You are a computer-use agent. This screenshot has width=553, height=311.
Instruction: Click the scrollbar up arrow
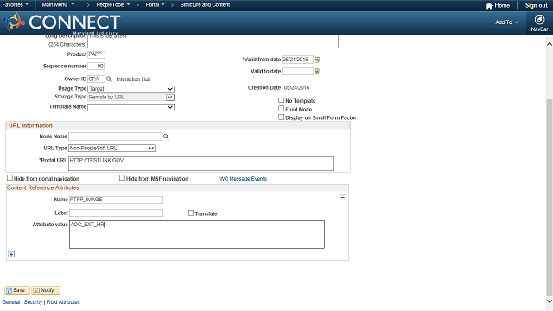click(550, 44)
